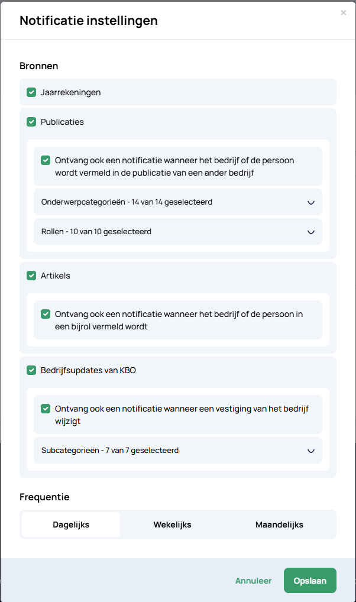Screen dimensions: 356x602
Task: Select the Dagelijks frequency tab
Action: point(71,525)
